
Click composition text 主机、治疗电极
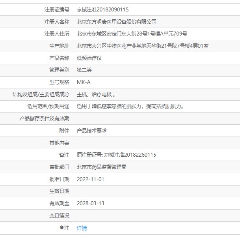[94, 94]
